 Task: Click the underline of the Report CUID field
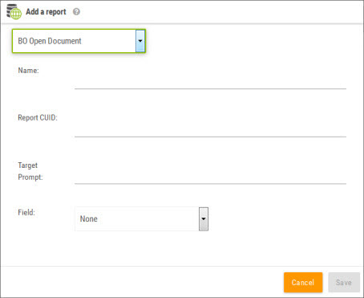click(x=210, y=137)
